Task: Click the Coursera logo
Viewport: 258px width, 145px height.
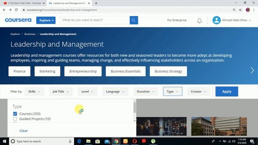Action: click(18, 20)
